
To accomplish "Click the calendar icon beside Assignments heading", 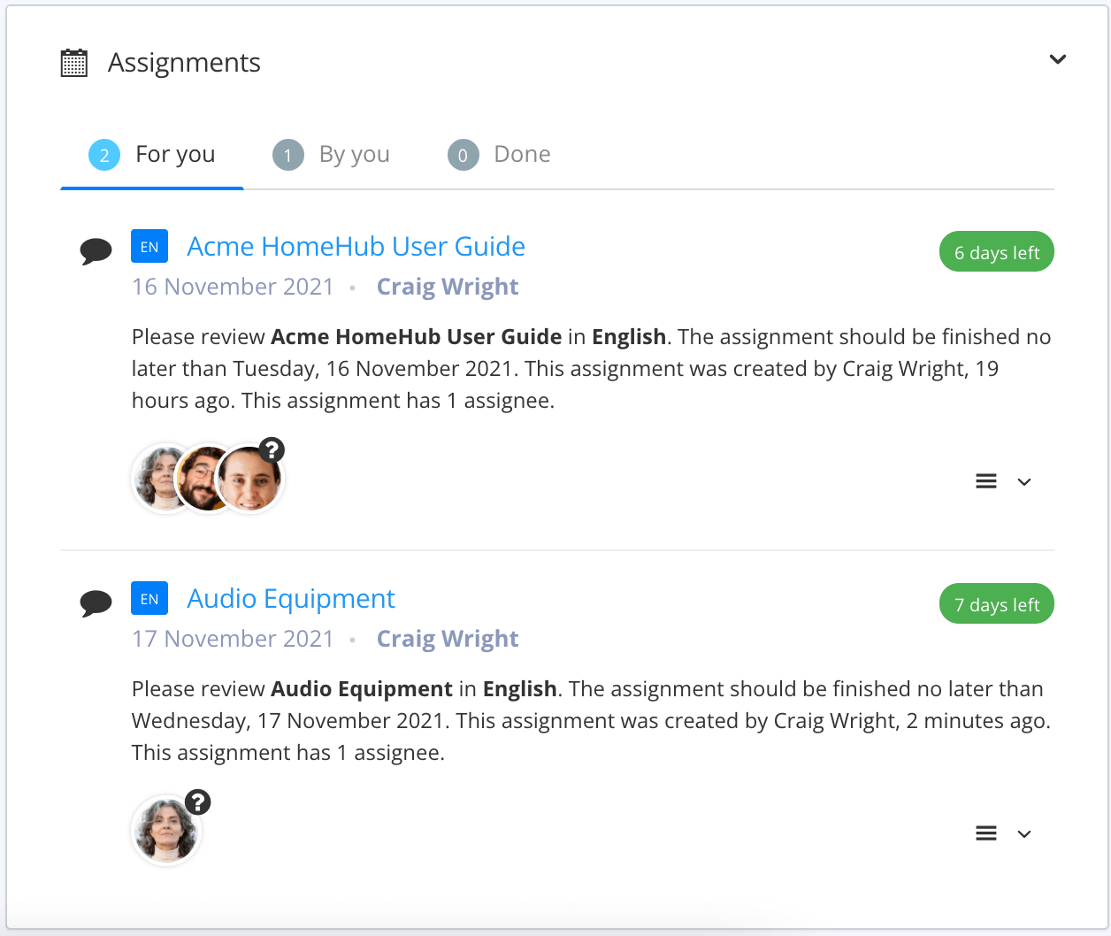I will (x=73, y=62).
